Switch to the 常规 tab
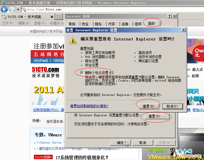The height and width of the screenshot is (160, 204). pos(73,24)
